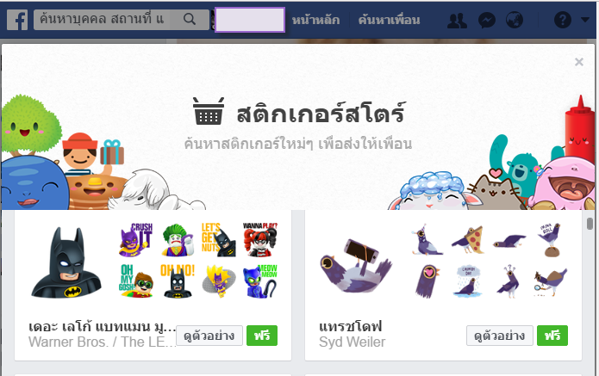Go to หน้าหลัก home link

tap(315, 20)
